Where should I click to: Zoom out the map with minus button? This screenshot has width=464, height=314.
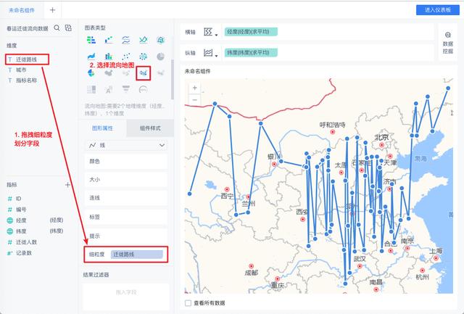click(195, 100)
